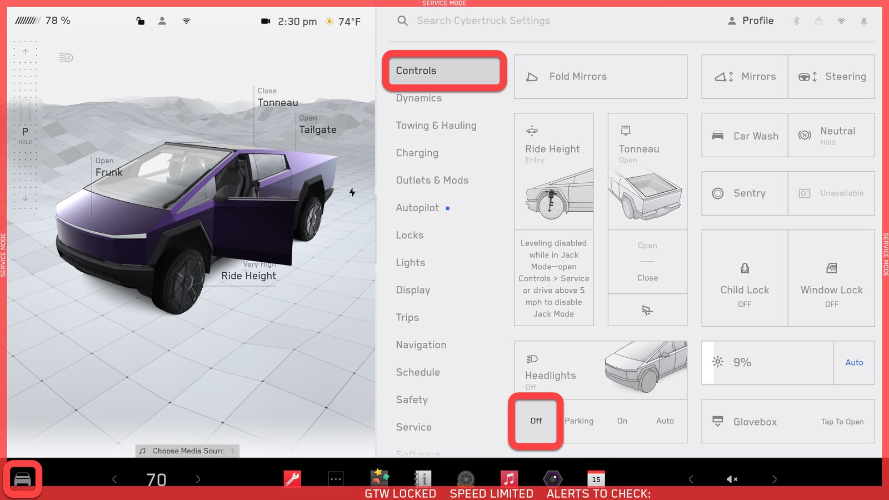Tap the muted volume speaker icon
The width and height of the screenshot is (889, 500).
point(732,479)
